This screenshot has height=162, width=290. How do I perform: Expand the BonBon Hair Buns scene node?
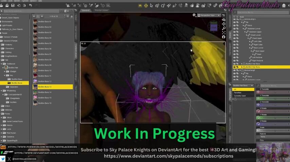(x=242, y=67)
